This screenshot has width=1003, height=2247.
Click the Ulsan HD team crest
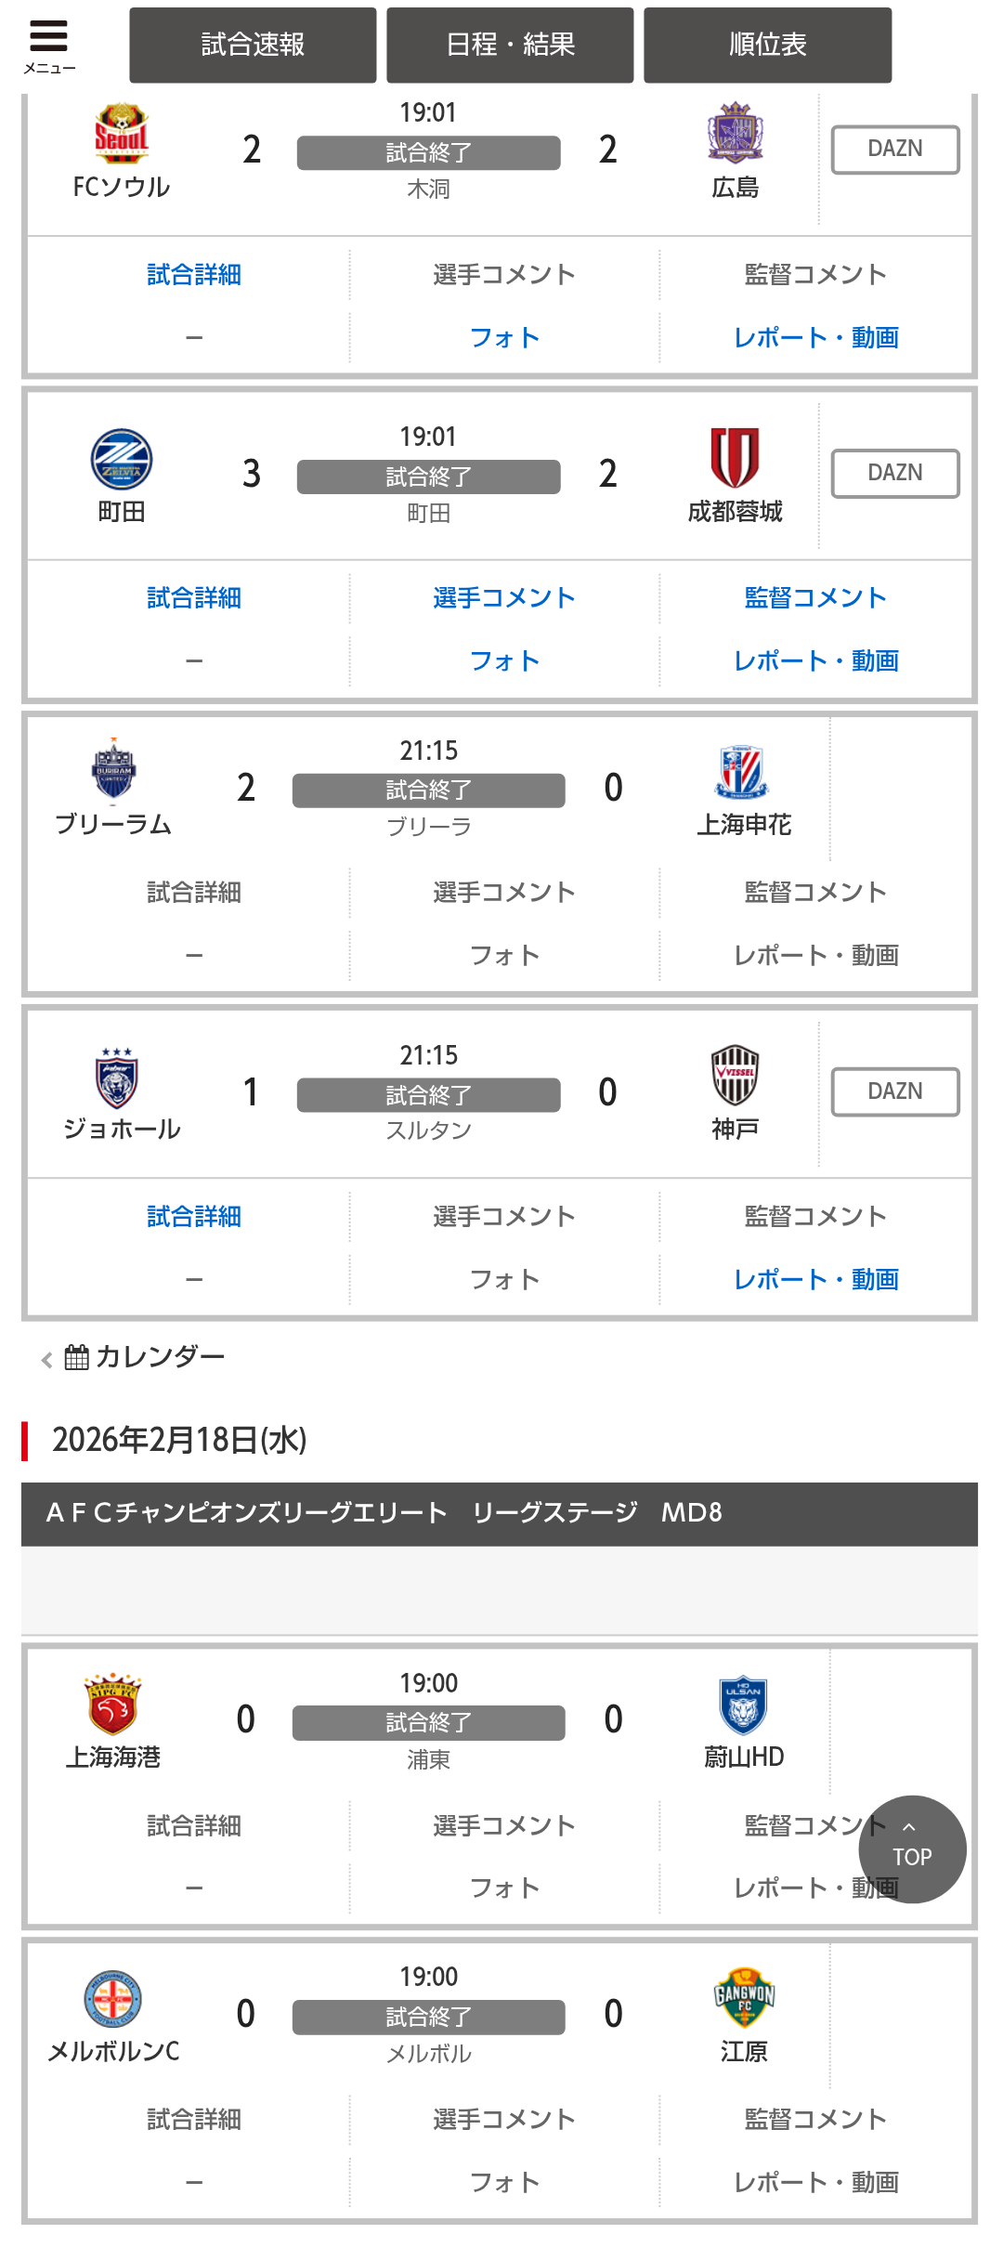[744, 1705]
